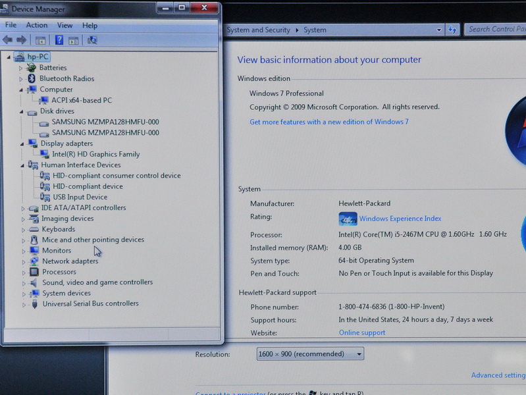Click the Imaging devices camera icon
This screenshot has height=395, width=526.
point(34,219)
